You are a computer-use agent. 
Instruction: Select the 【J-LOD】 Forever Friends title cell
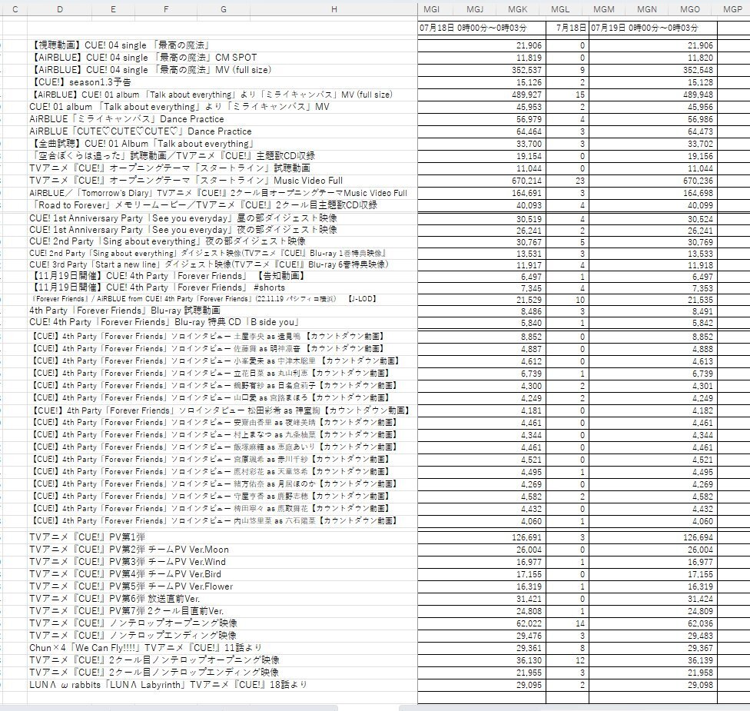204,299
